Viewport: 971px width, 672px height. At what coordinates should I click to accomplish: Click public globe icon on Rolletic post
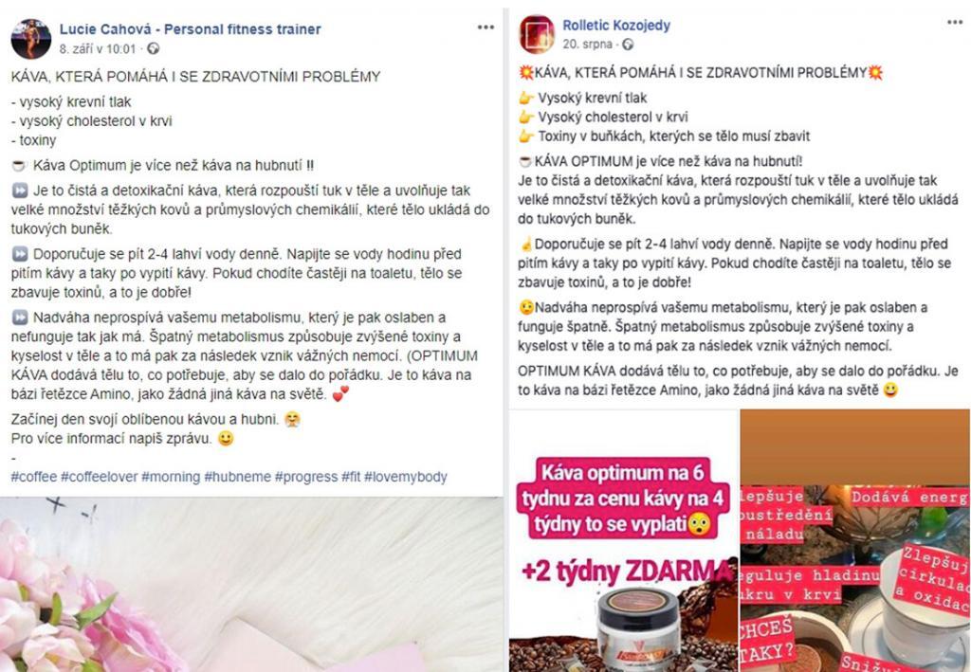click(628, 45)
